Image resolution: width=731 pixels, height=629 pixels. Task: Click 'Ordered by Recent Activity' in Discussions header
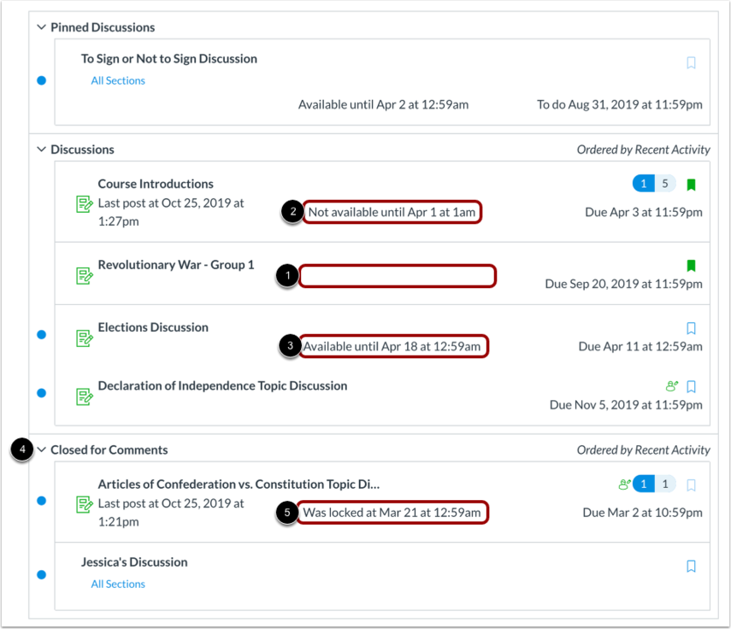click(x=643, y=150)
